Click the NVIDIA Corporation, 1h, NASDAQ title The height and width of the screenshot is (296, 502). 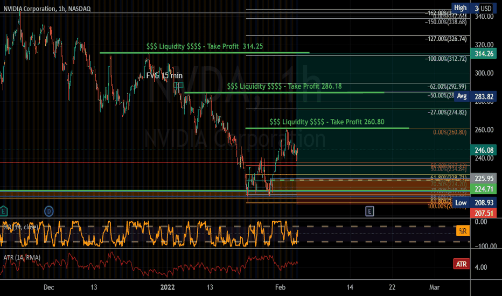point(47,9)
